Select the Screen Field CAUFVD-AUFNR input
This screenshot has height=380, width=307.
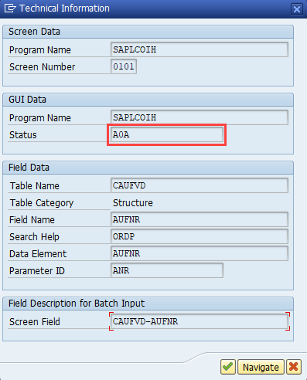click(200, 321)
